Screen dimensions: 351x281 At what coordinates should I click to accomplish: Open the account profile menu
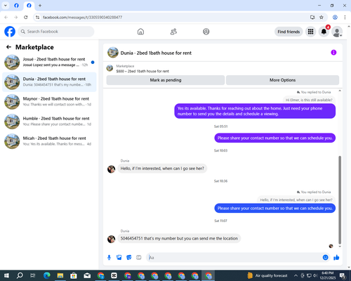[x=337, y=32]
